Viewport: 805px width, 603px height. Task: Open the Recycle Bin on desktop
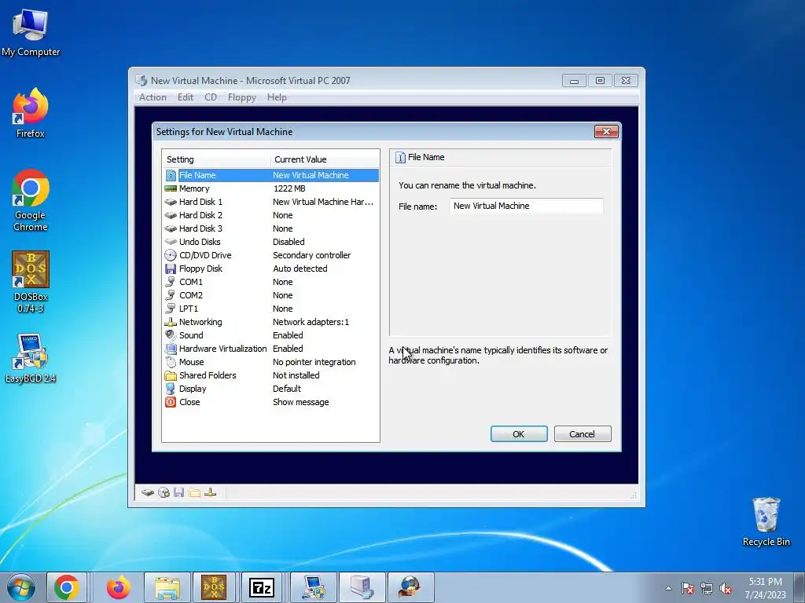coord(766,522)
